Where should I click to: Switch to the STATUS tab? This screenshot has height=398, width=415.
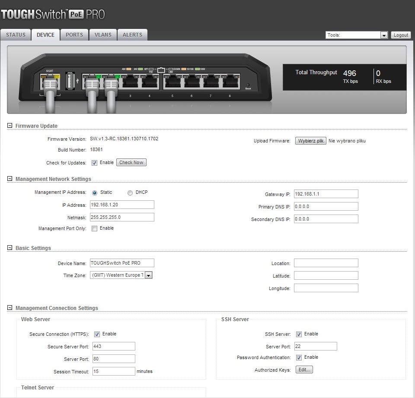(16, 35)
